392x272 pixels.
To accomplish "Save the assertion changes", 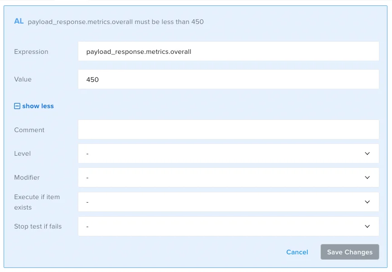I will (349, 252).
